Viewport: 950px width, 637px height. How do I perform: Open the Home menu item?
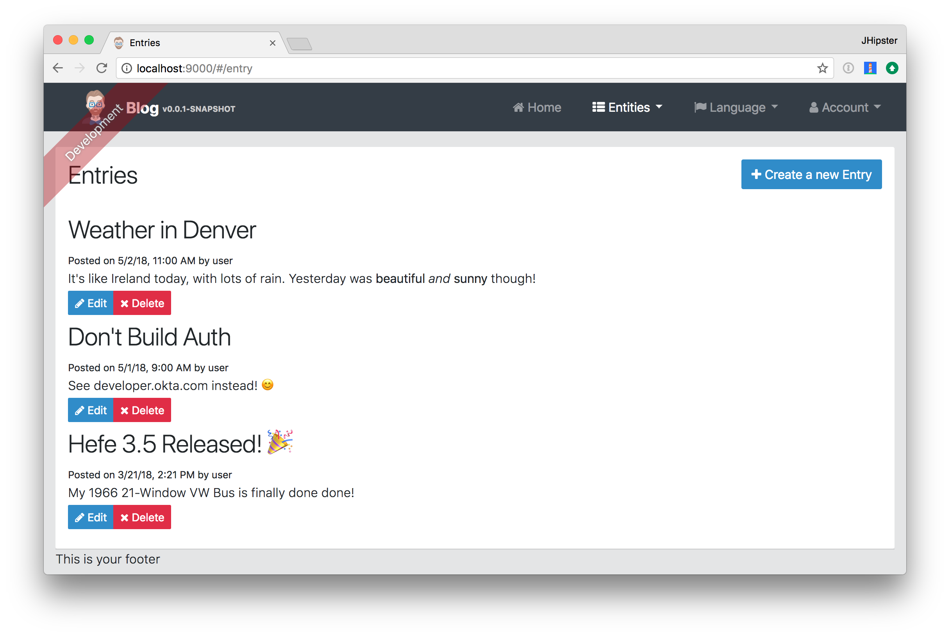click(538, 107)
